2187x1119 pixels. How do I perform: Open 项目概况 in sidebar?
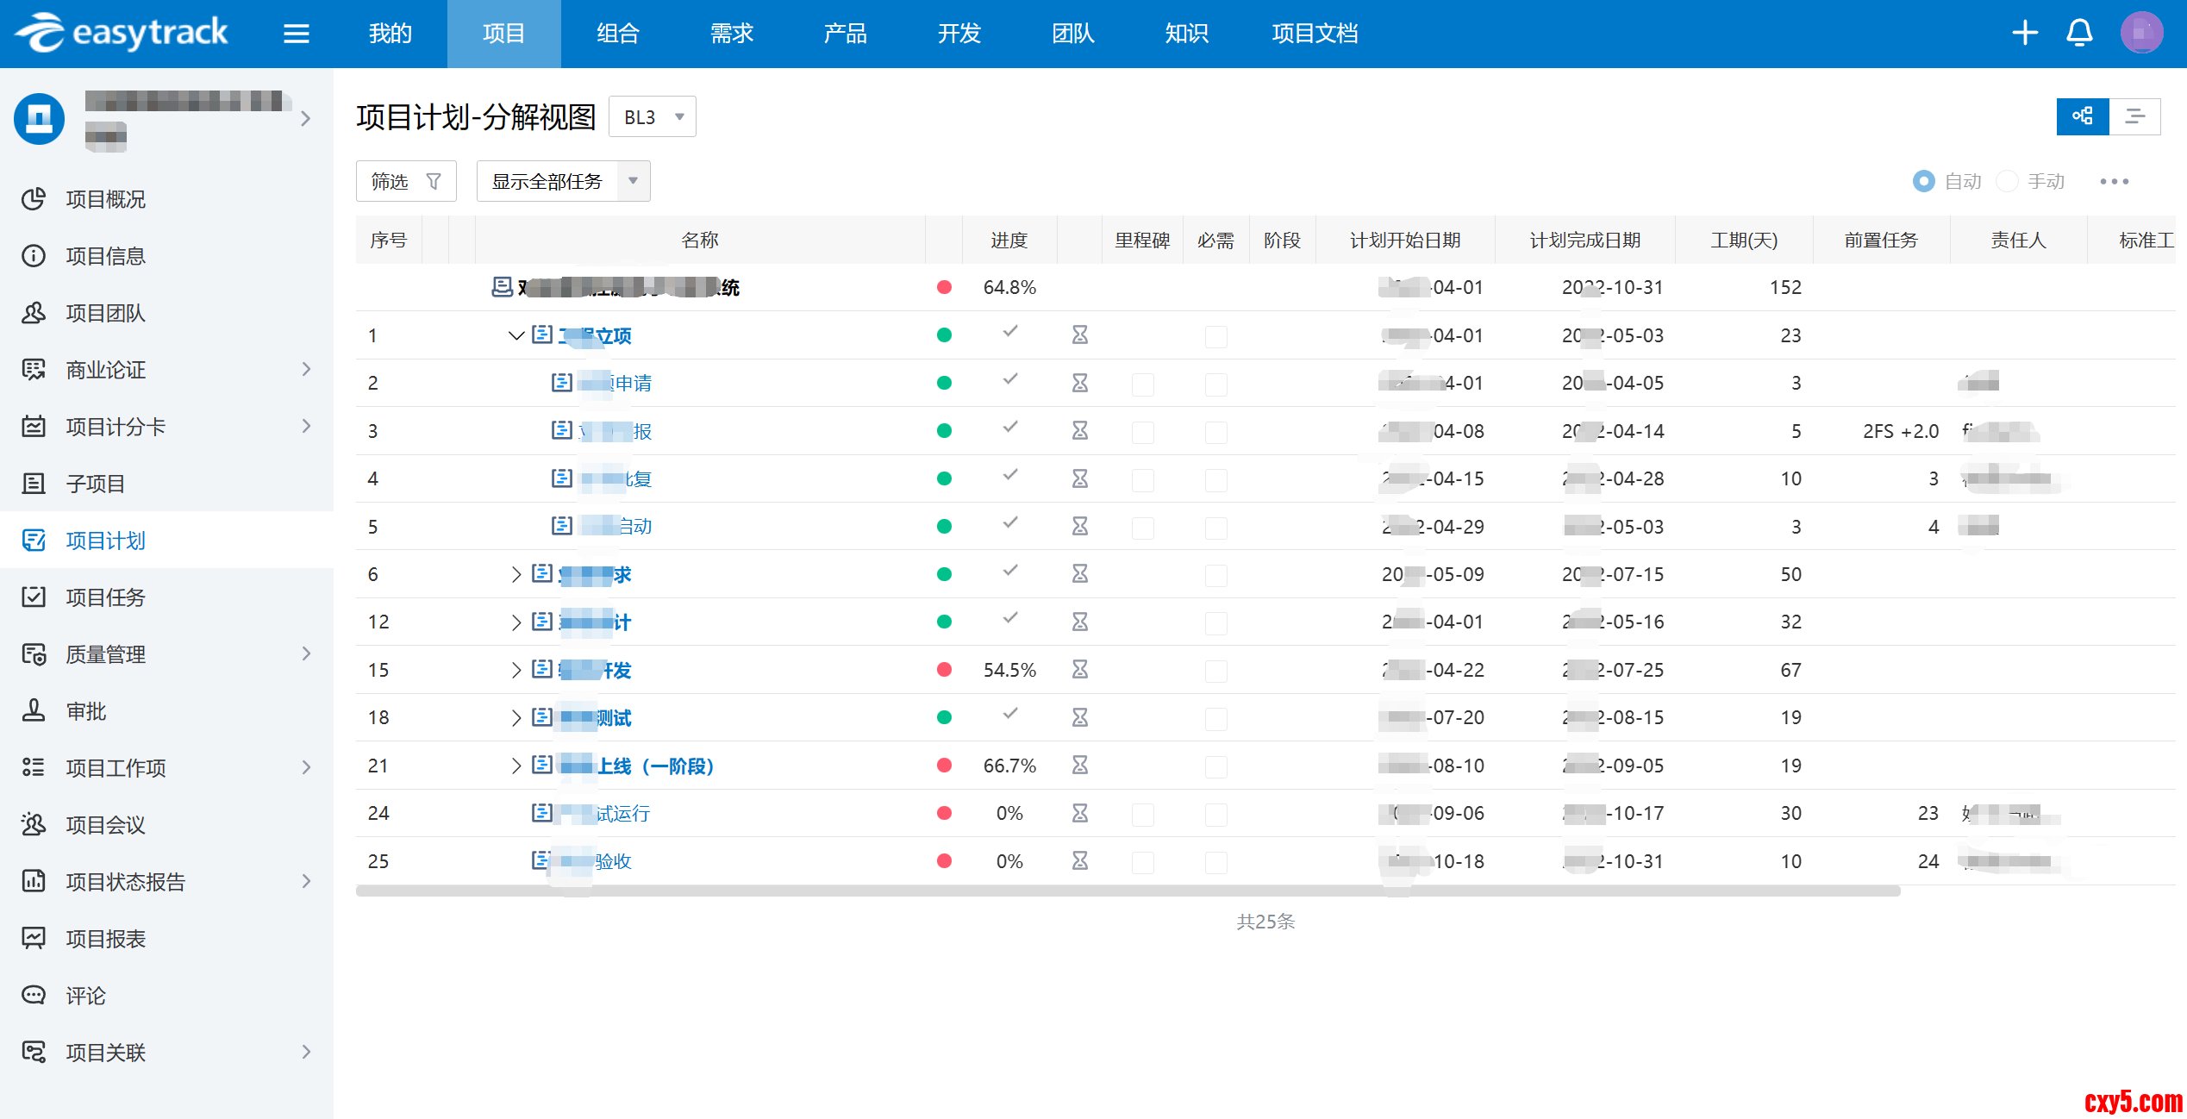click(x=105, y=199)
